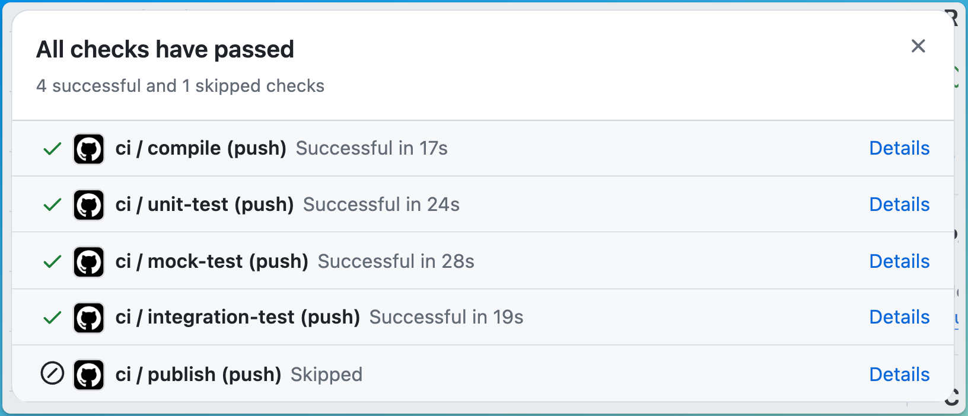View Details of ci / mock-test check
Screen dimensions: 968x416
(x=899, y=261)
